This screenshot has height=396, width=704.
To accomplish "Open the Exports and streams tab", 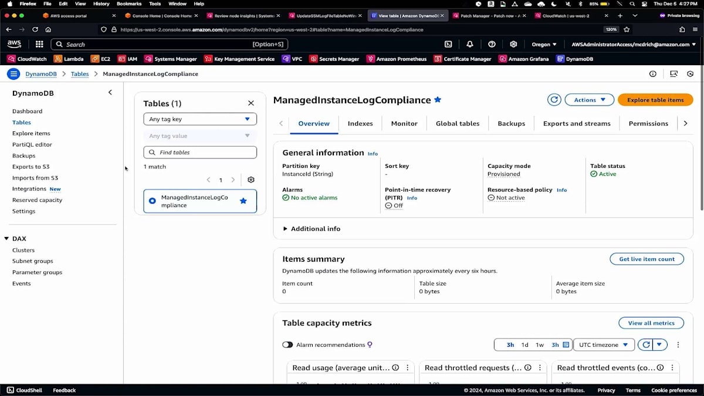I will pyautogui.click(x=577, y=124).
